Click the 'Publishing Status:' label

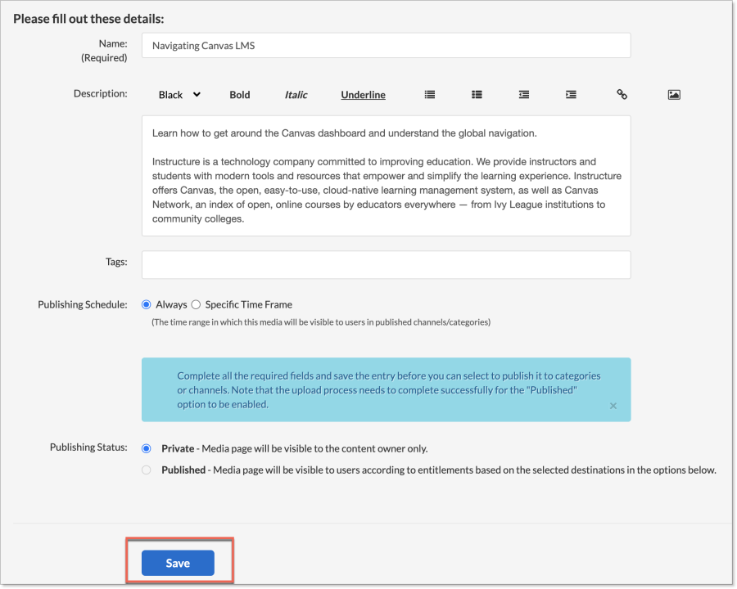(x=88, y=447)
